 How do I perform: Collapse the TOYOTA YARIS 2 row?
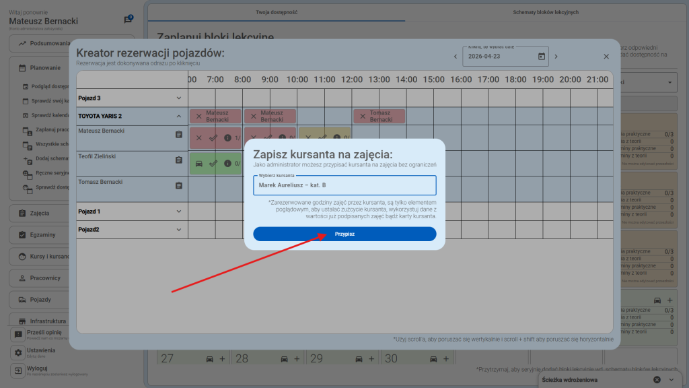(179, 116)
